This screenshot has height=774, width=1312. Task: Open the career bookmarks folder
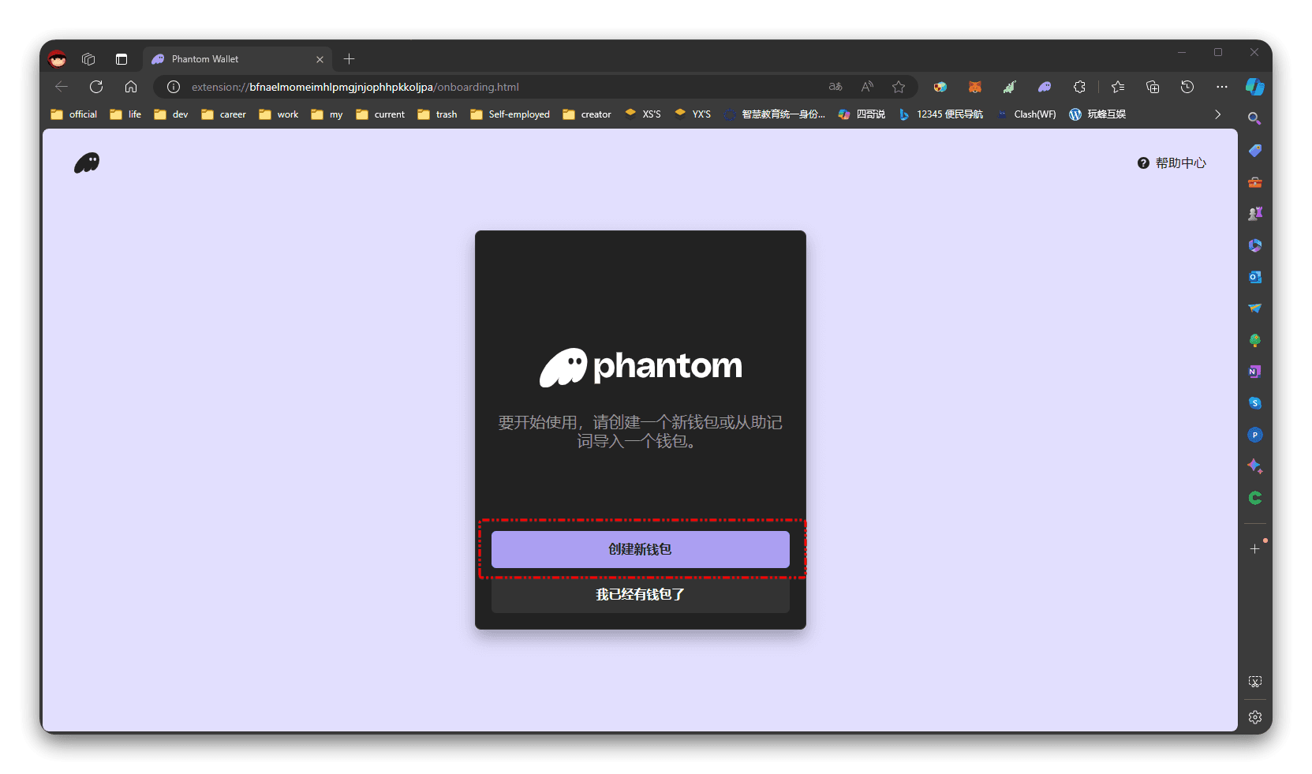224,114
